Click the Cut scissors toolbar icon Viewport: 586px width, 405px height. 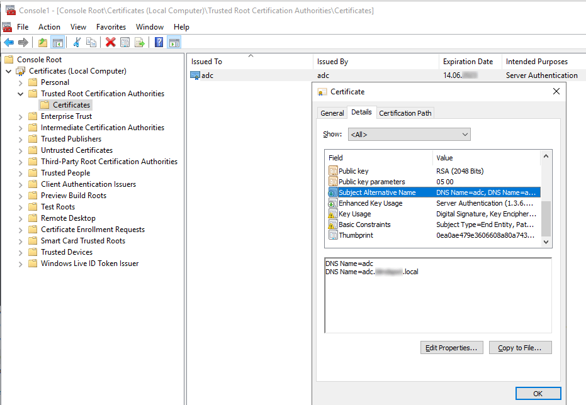tap(77, 43)
